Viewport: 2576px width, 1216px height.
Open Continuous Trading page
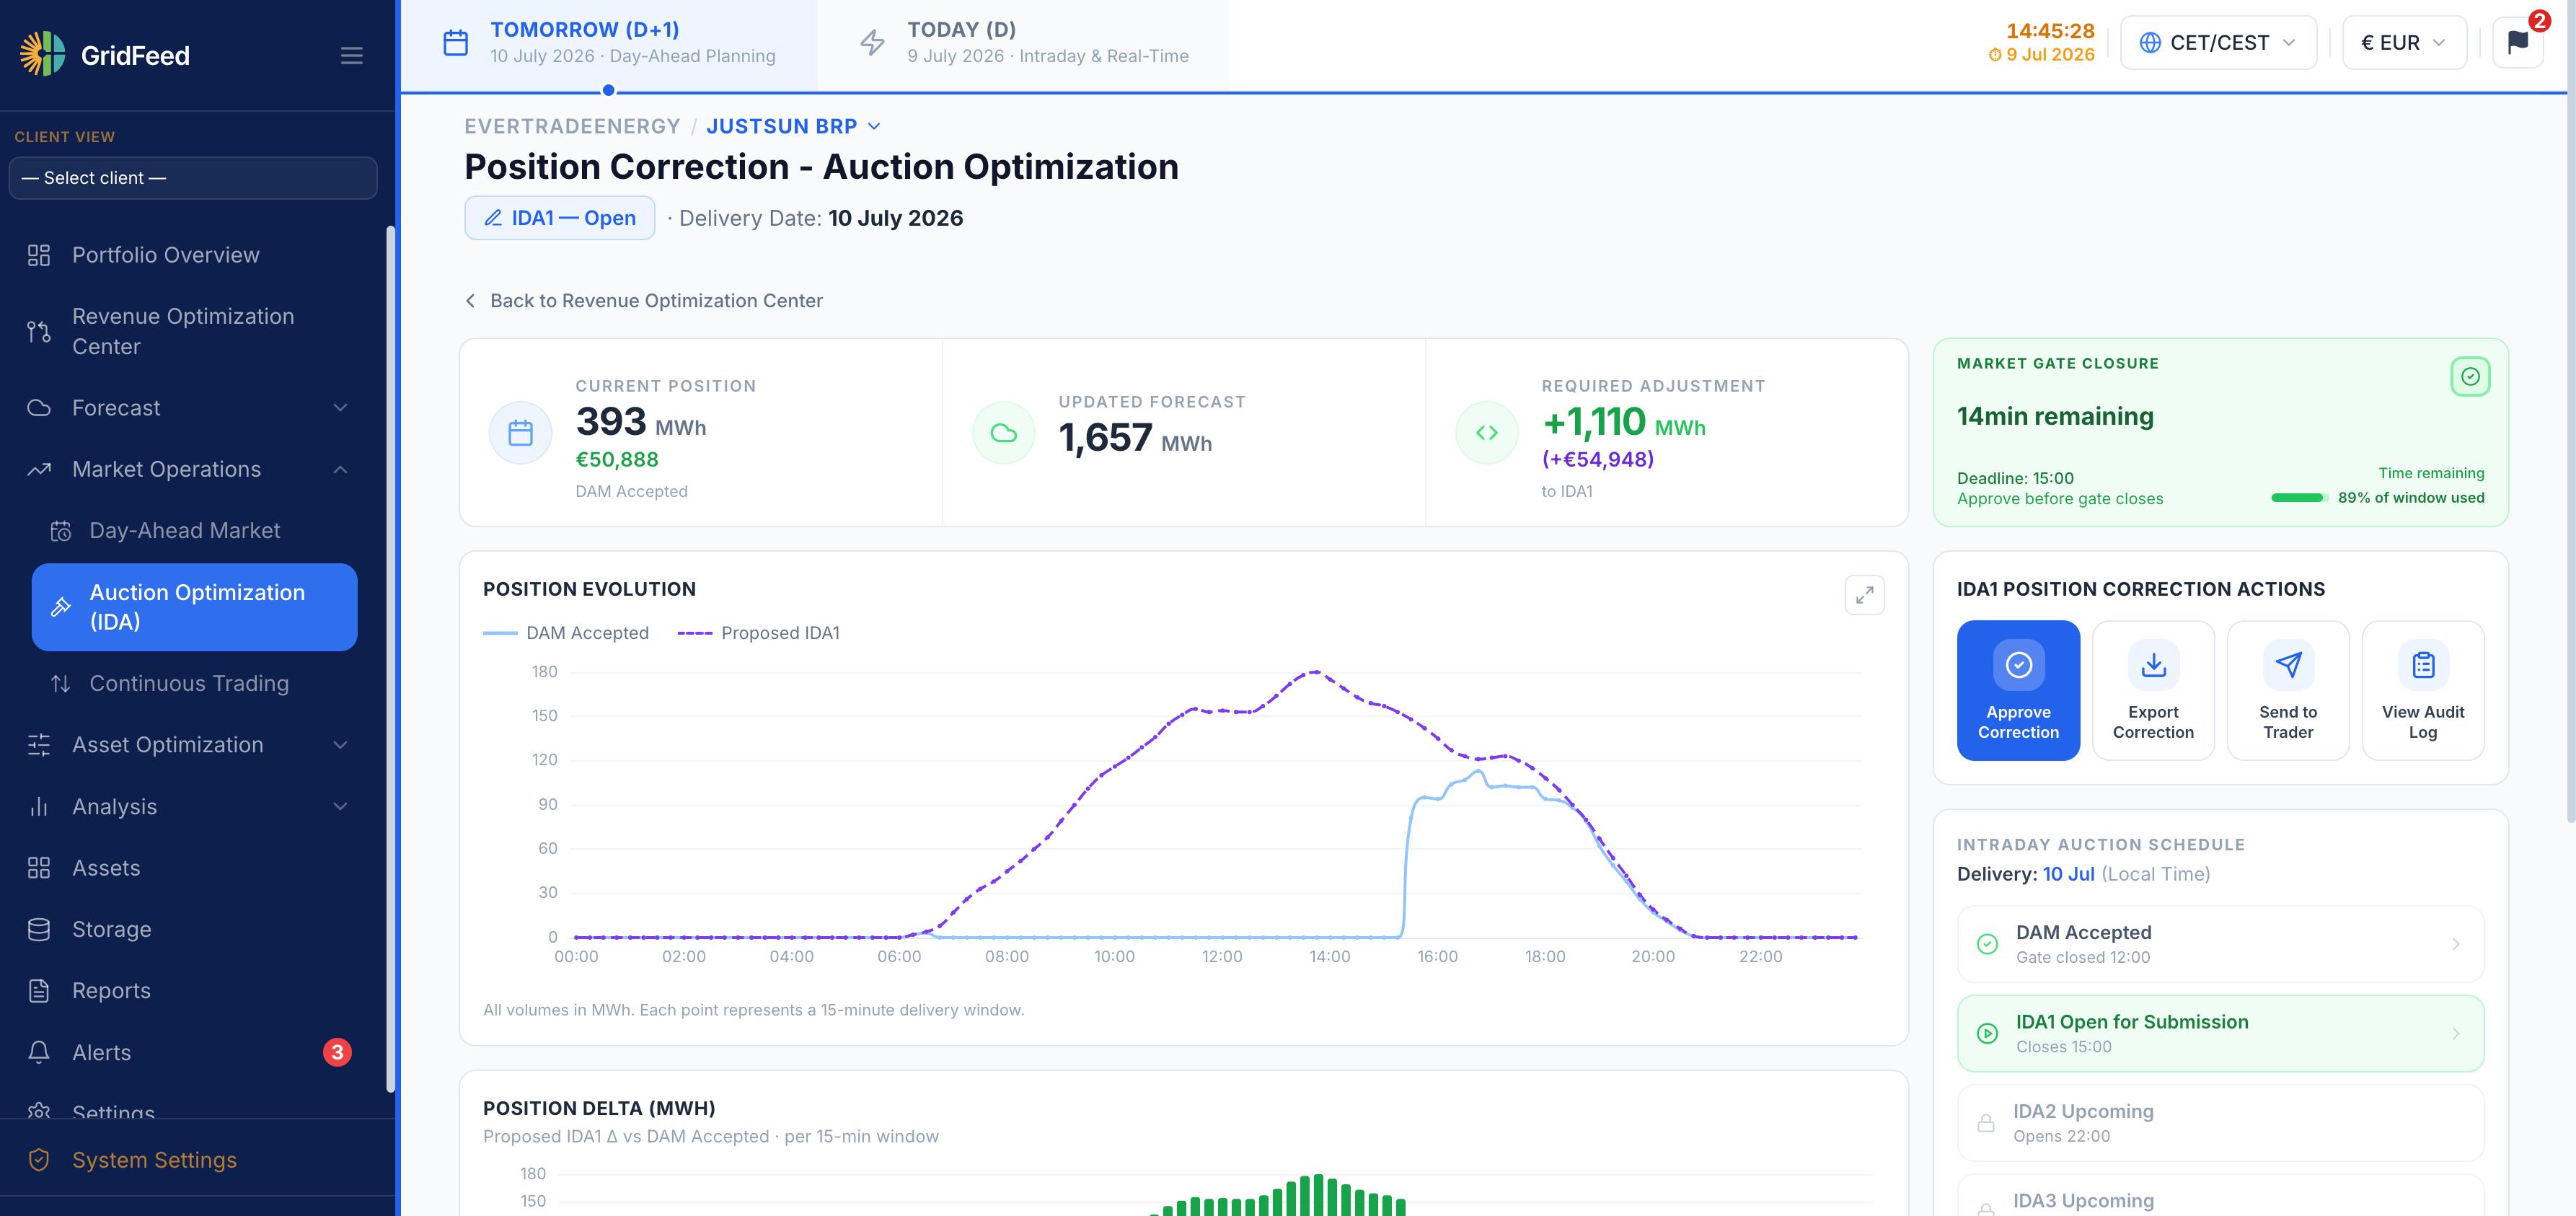(x=193, y=683)
